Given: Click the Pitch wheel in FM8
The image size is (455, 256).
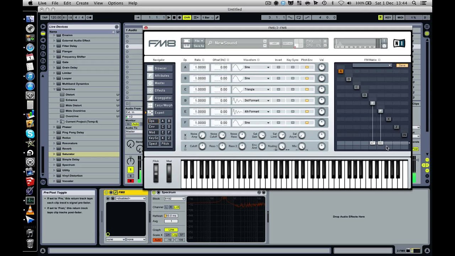Looking at the screenshot, I should pyautogui.click(x=156, y=173).
